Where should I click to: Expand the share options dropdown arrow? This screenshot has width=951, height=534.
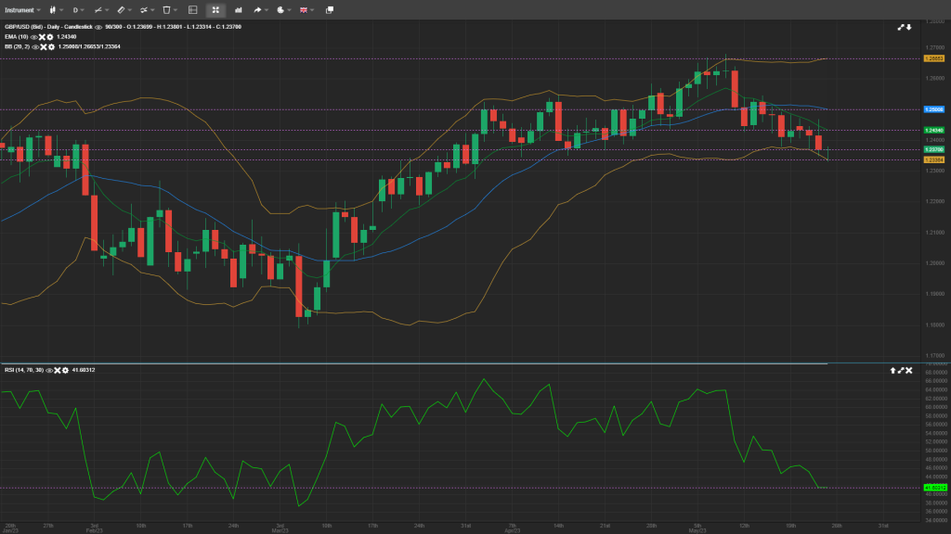coord(267,10)
